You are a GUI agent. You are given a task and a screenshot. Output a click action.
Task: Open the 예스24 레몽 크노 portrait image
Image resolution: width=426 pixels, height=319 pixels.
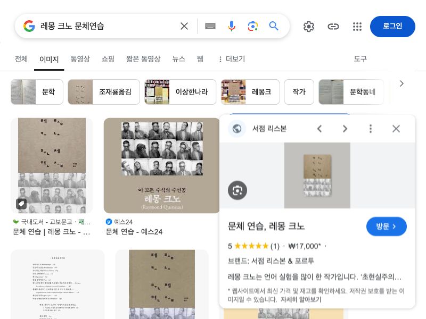click(161, 165)
